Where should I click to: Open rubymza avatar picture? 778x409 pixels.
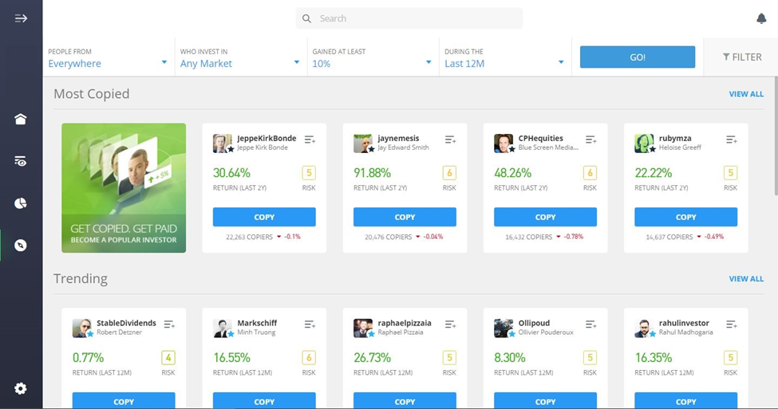[645, 144]
